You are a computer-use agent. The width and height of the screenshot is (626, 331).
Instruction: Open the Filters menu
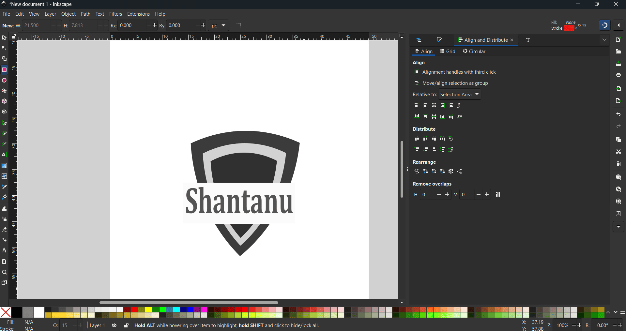(x=115, y=14)
